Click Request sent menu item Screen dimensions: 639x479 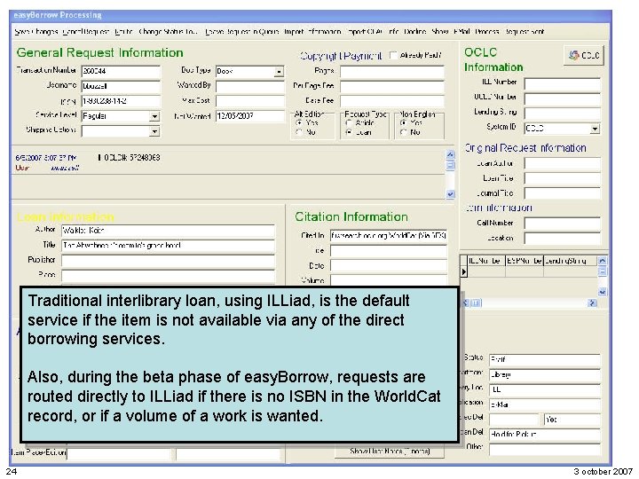click(x=525, y=32)
